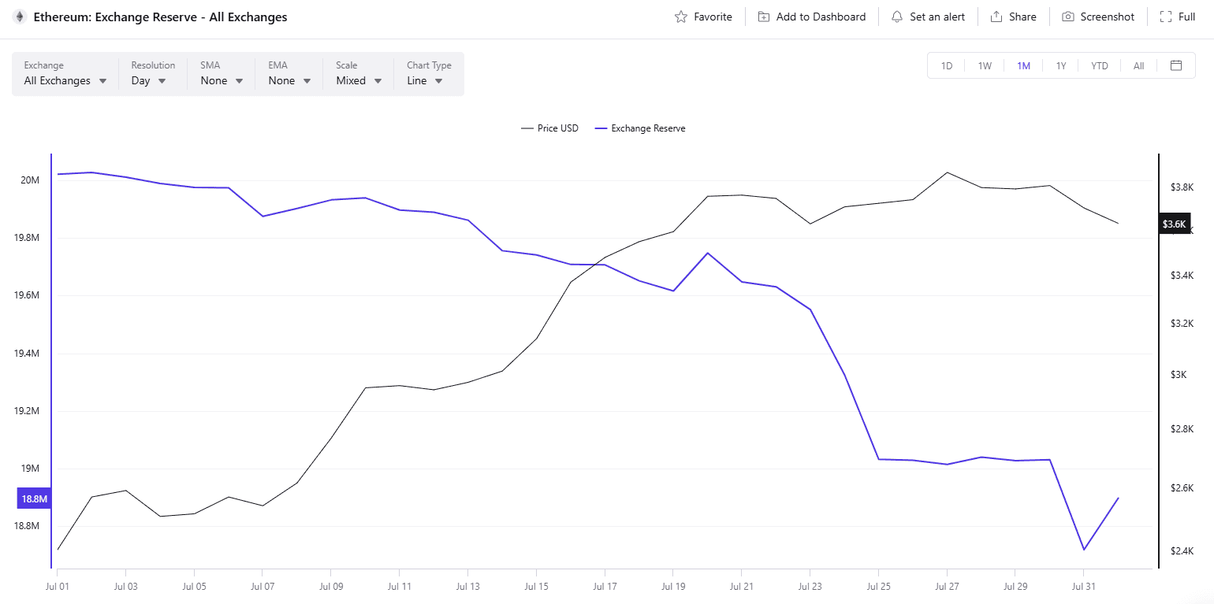Click the Screenshot camera icon
1214x604 pixels.
[x=1068, y=17]
